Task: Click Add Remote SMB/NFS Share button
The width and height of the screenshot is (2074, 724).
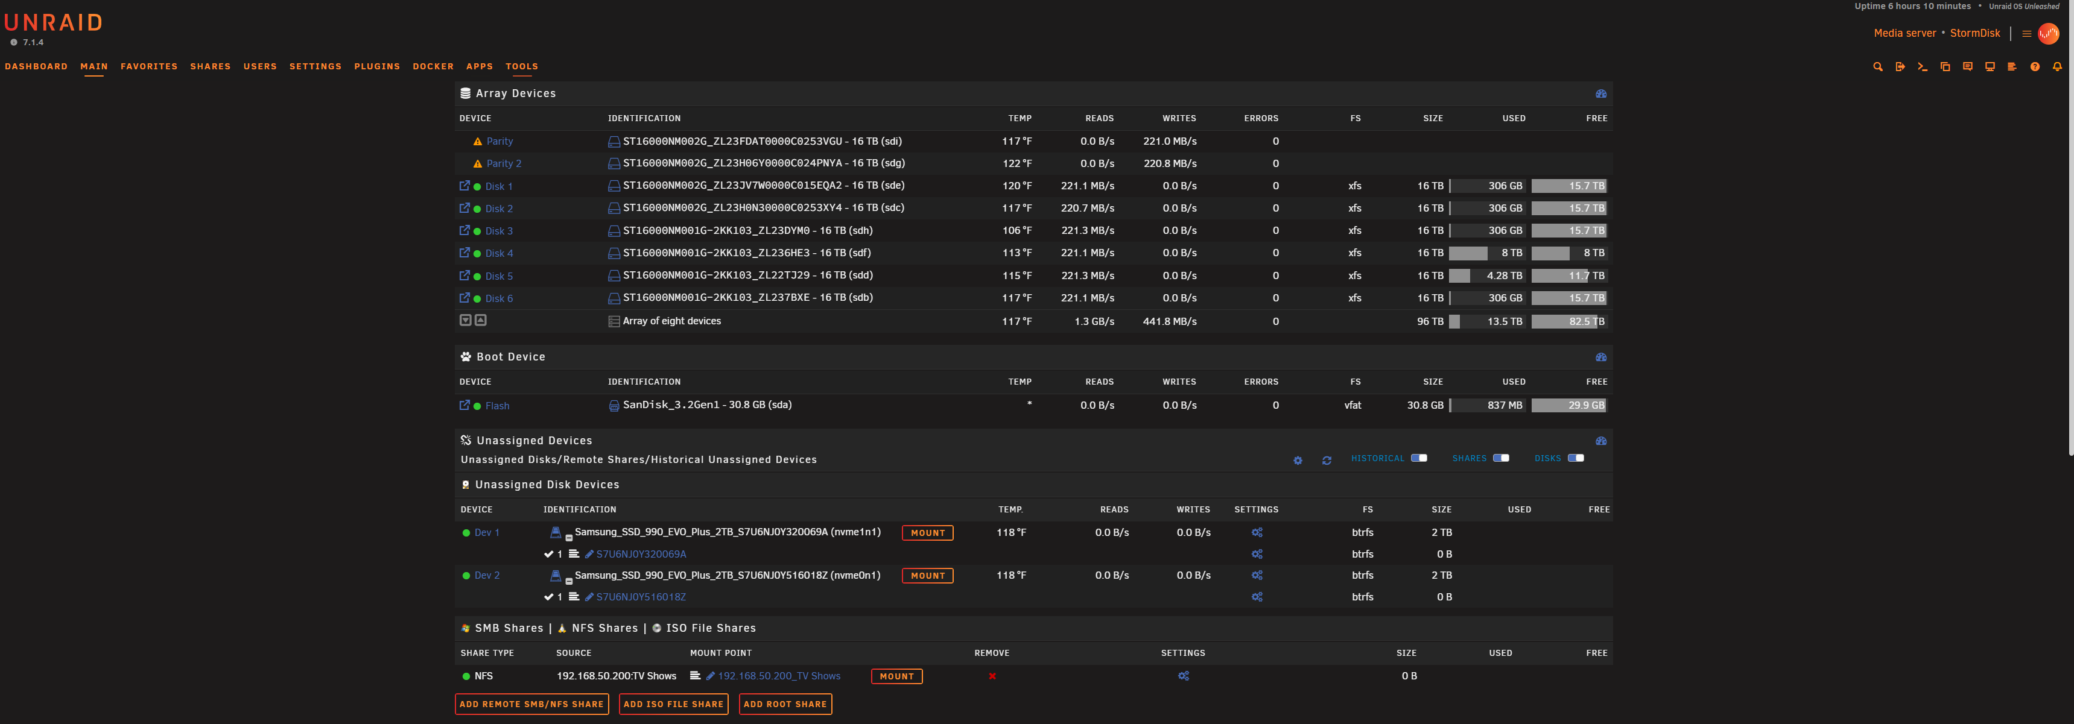Action: click(531, 705)
